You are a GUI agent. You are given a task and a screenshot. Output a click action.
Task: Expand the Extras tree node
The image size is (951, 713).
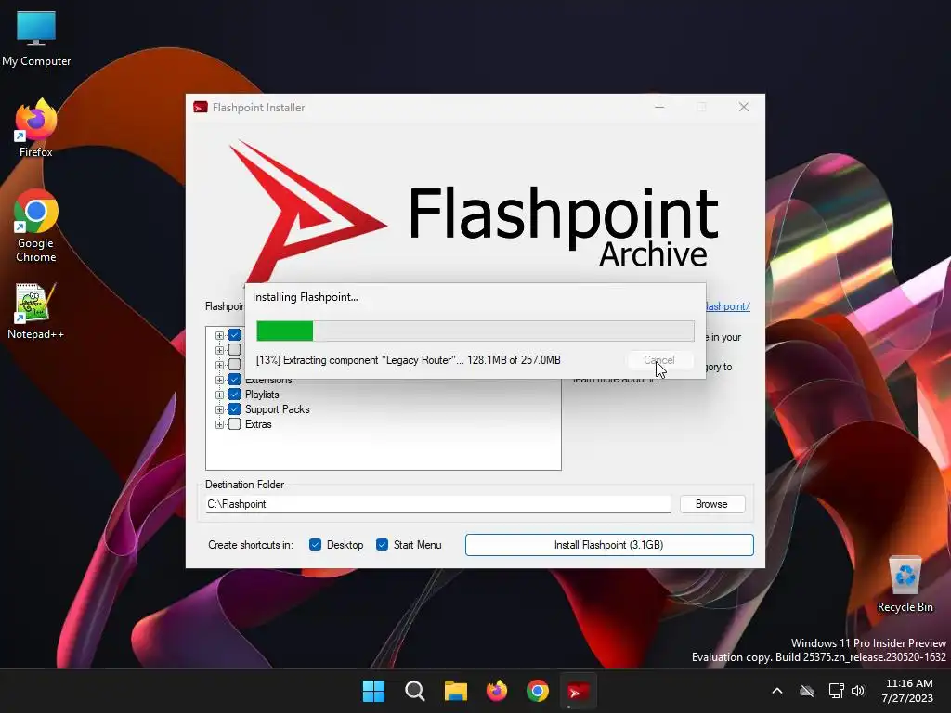(x=219, y=424)
